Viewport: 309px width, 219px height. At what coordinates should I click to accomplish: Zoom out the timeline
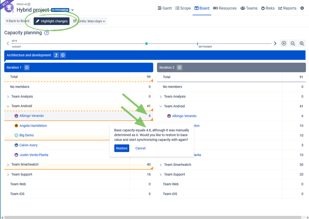coord(293,43)
